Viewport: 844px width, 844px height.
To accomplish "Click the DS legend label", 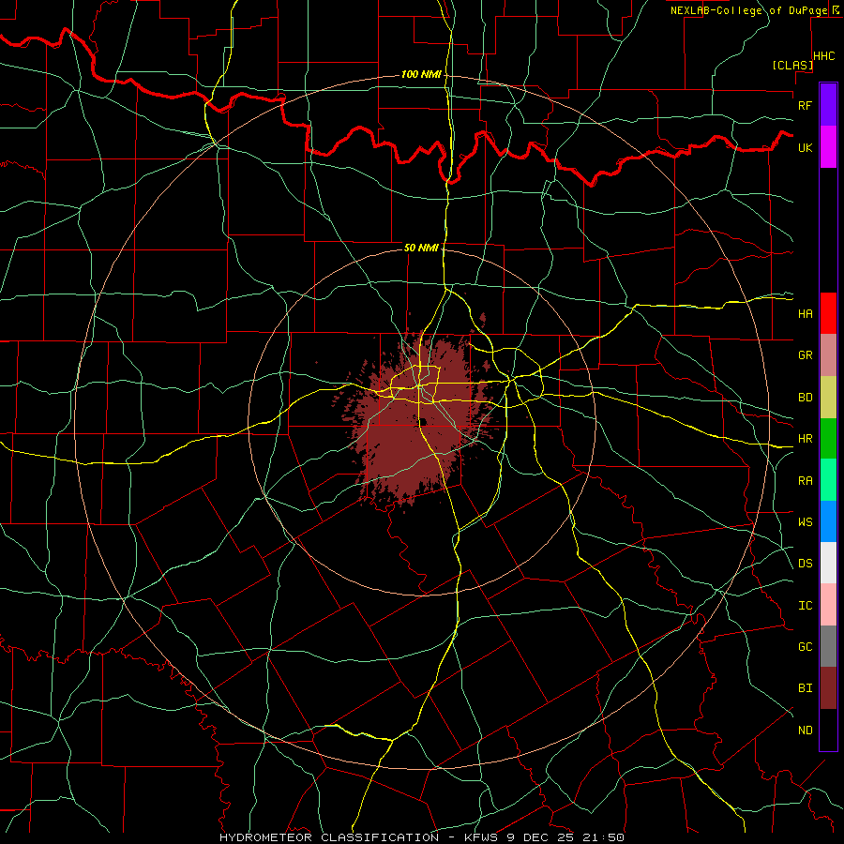I will [805, 564].
